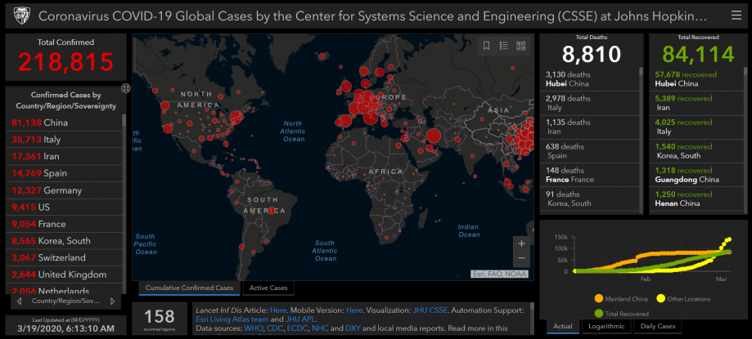Click the Esri, FAO, NOAA map attribution
This screenshot has height=339, width=752.
(499, 274)
